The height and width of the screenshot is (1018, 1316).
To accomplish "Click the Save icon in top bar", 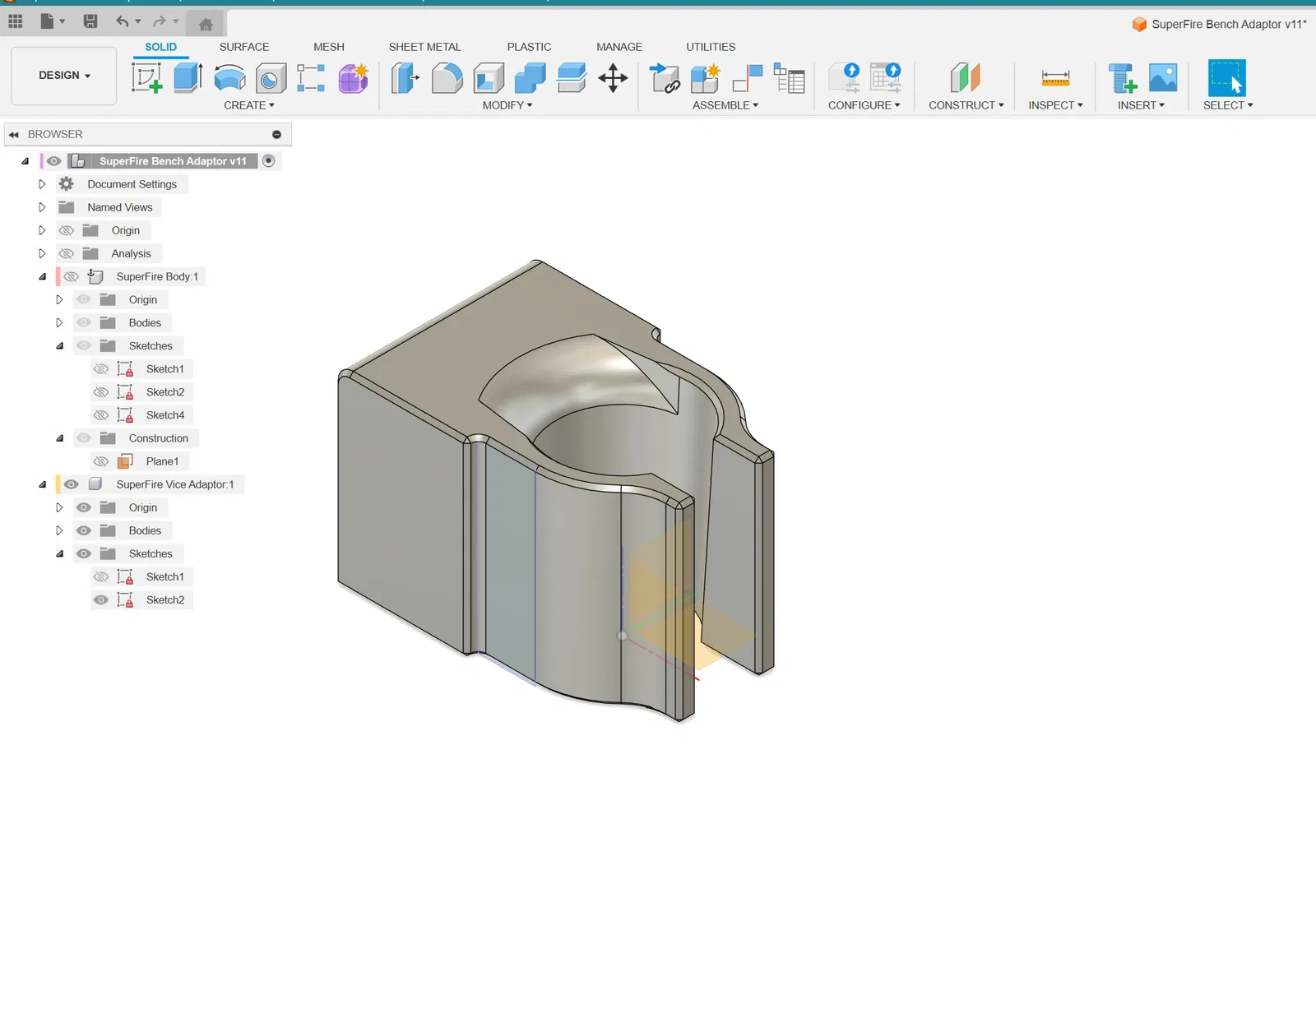I will coord(90,21).
